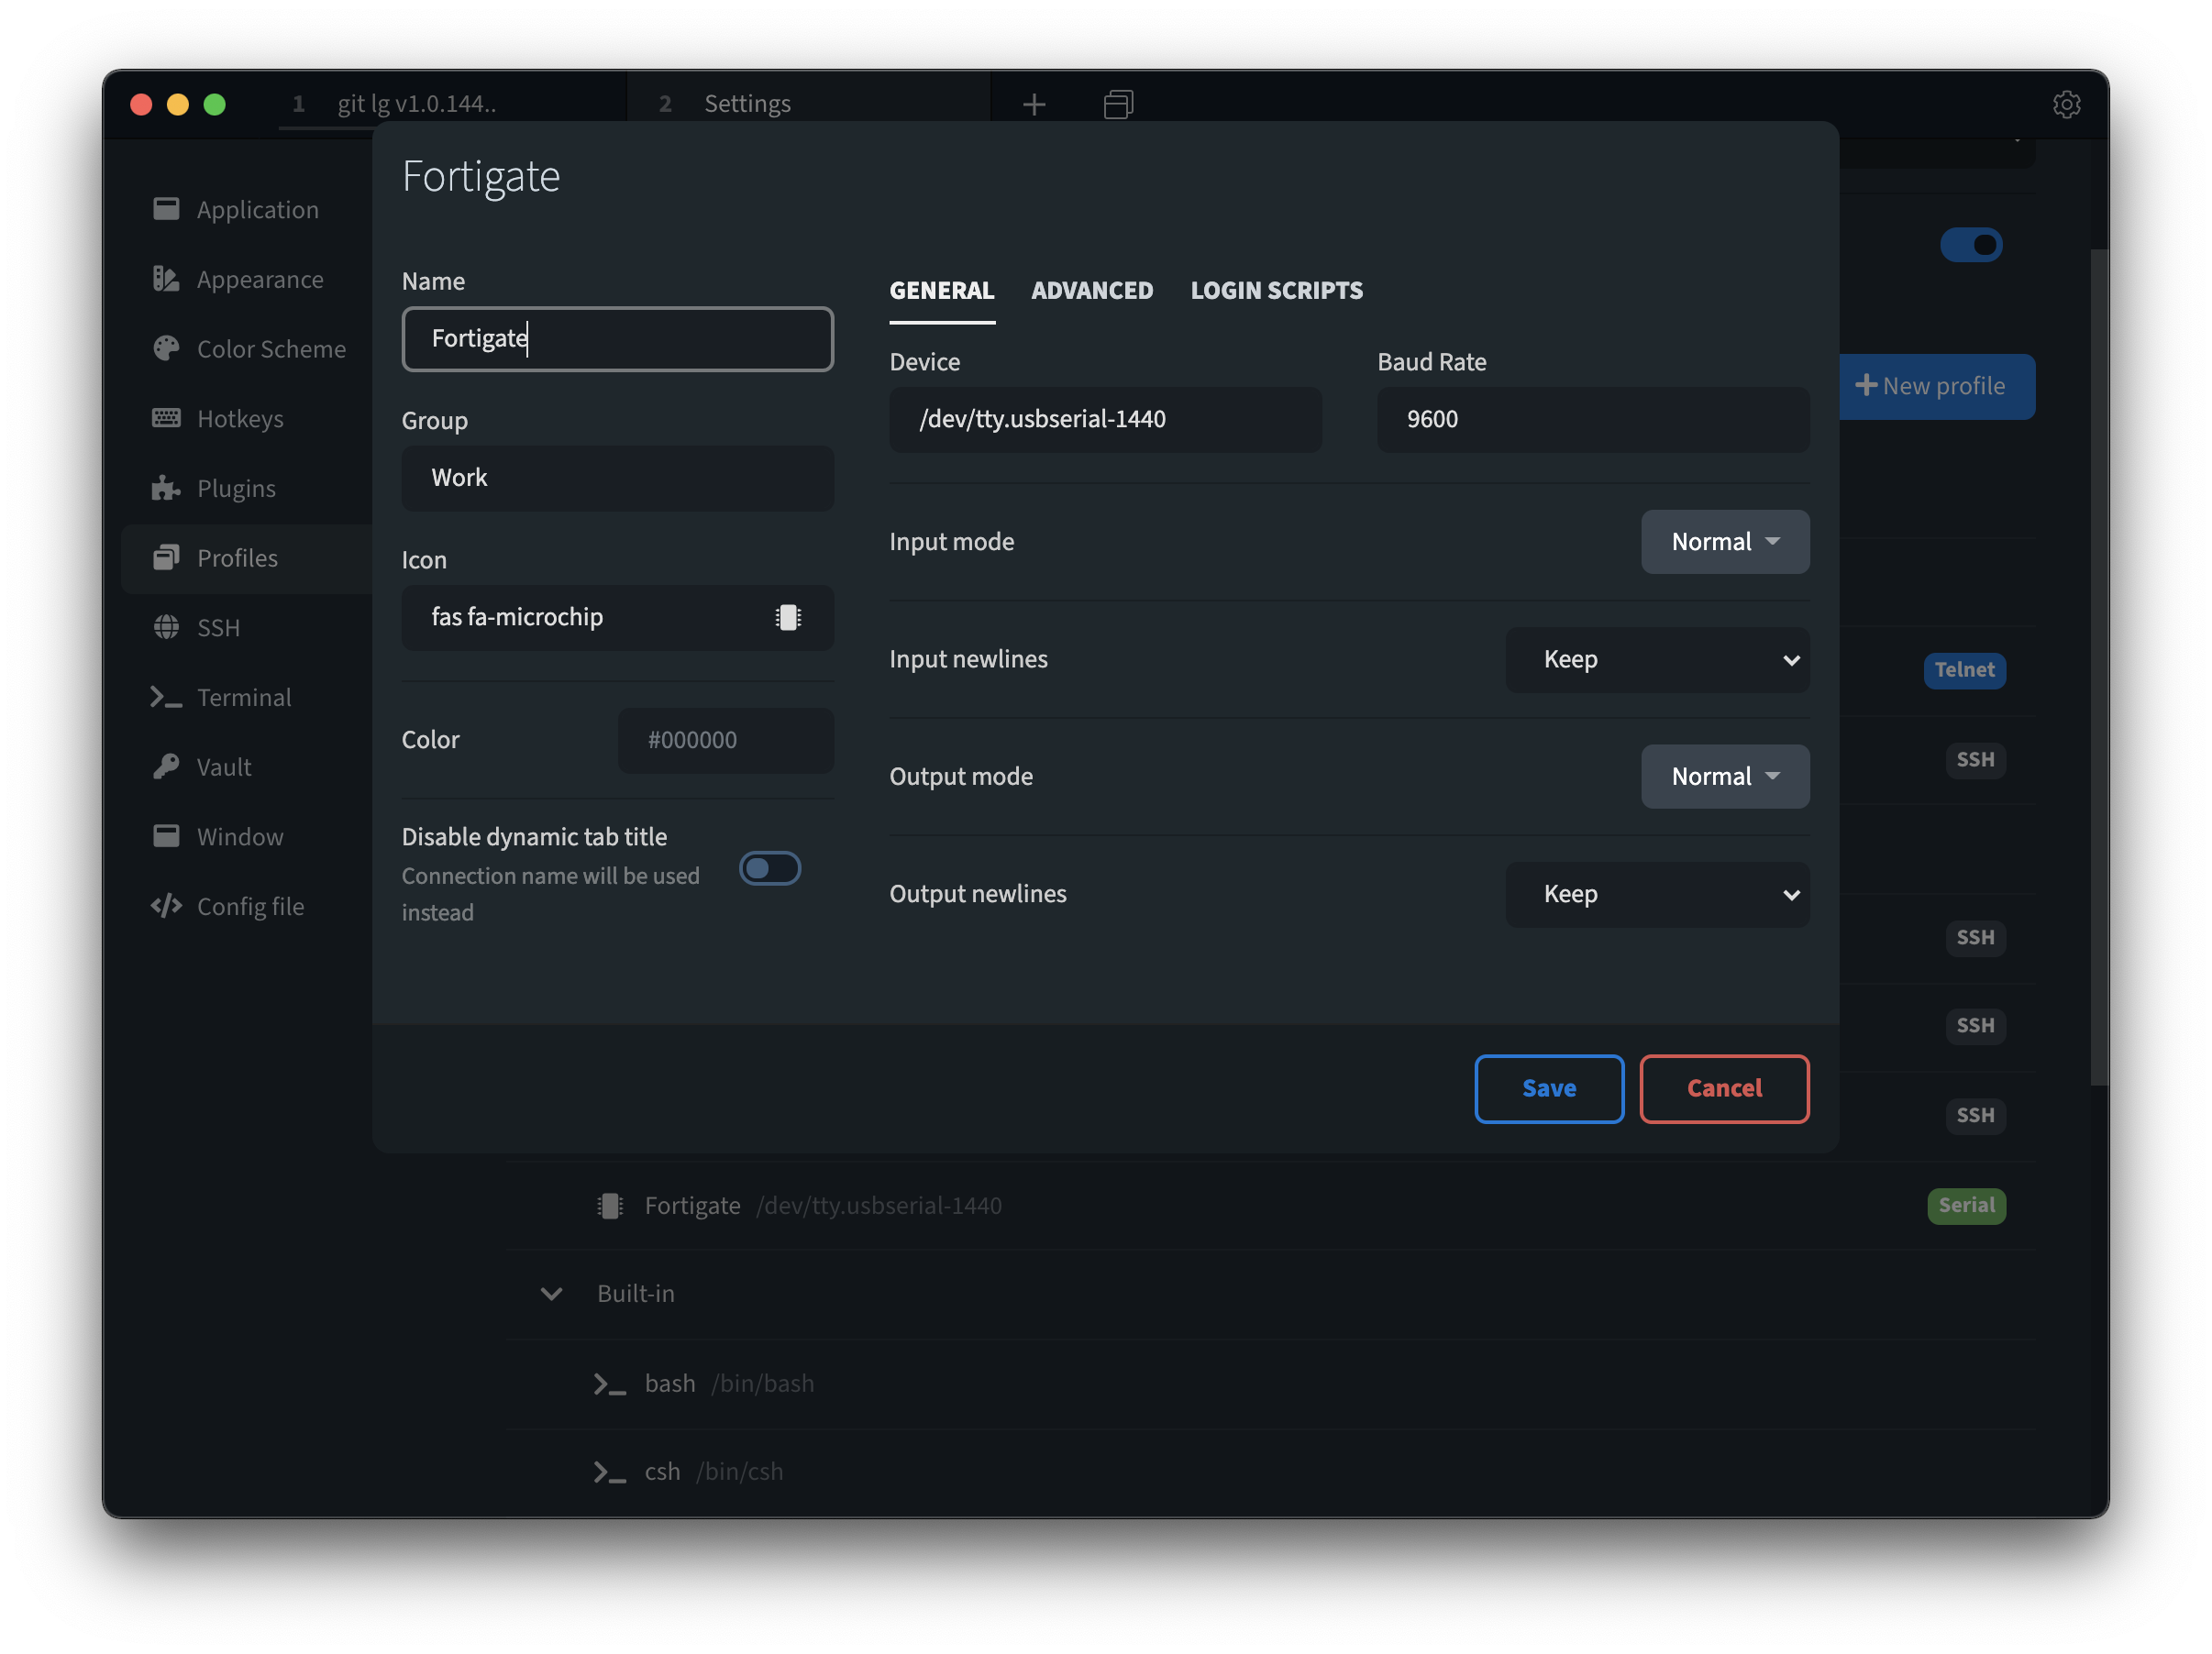The height and width of the screenshot is (1654, 2212).
Task: Click the microchip icon preview in Icon field
Action: 788,617
